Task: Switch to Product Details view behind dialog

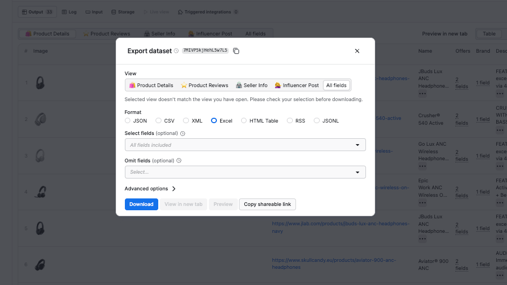Action: [x=47, y=33]
